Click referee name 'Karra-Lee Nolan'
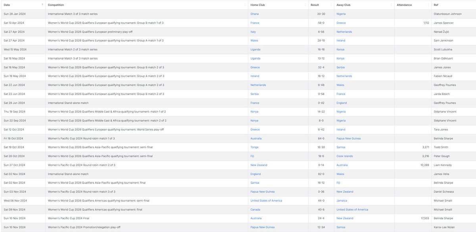 tap(445, 227)
